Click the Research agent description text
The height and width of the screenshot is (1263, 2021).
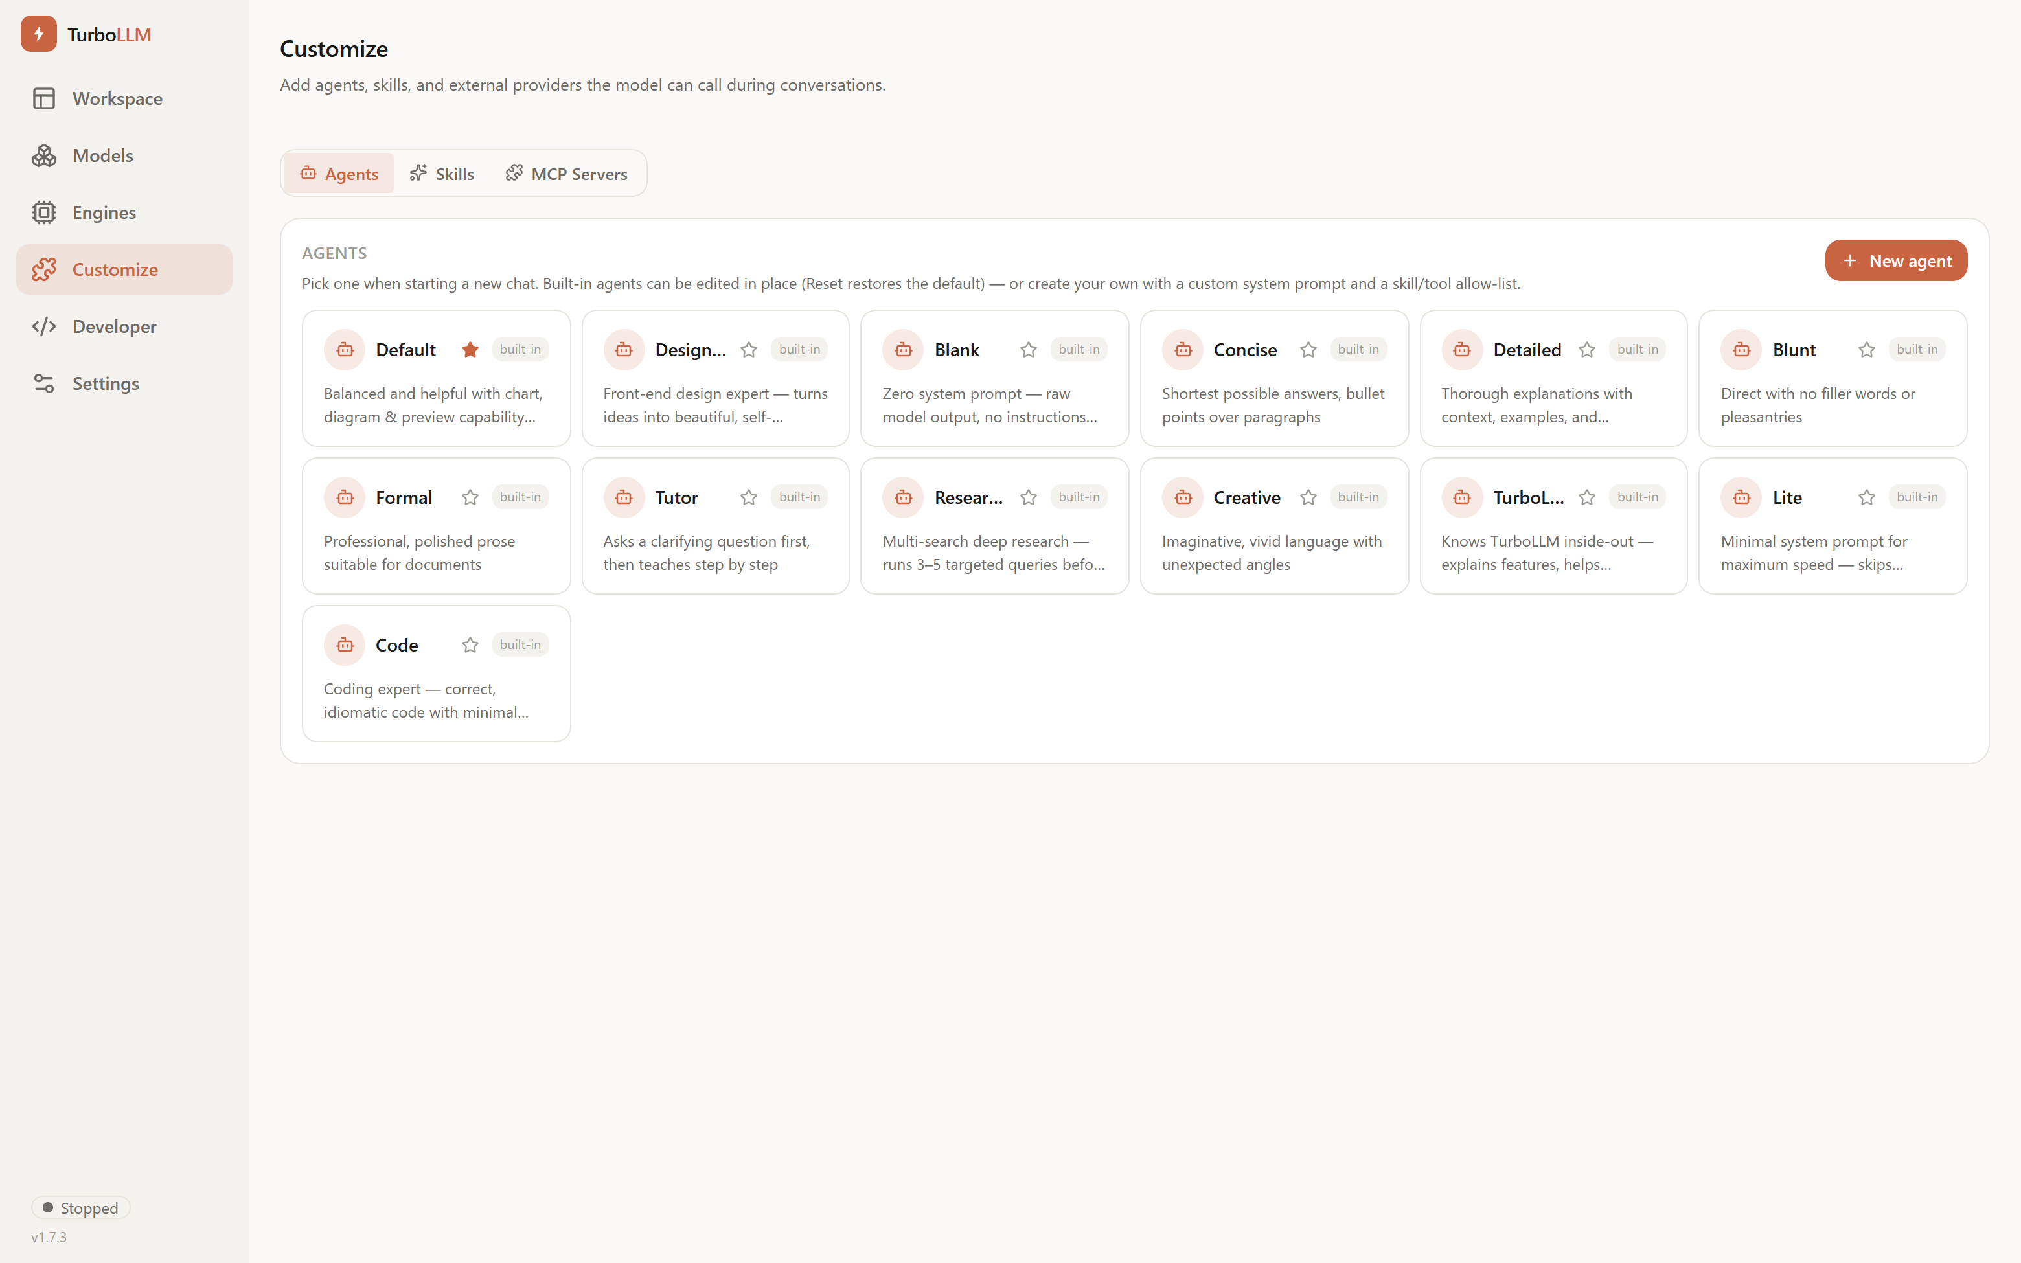(994, 553)
